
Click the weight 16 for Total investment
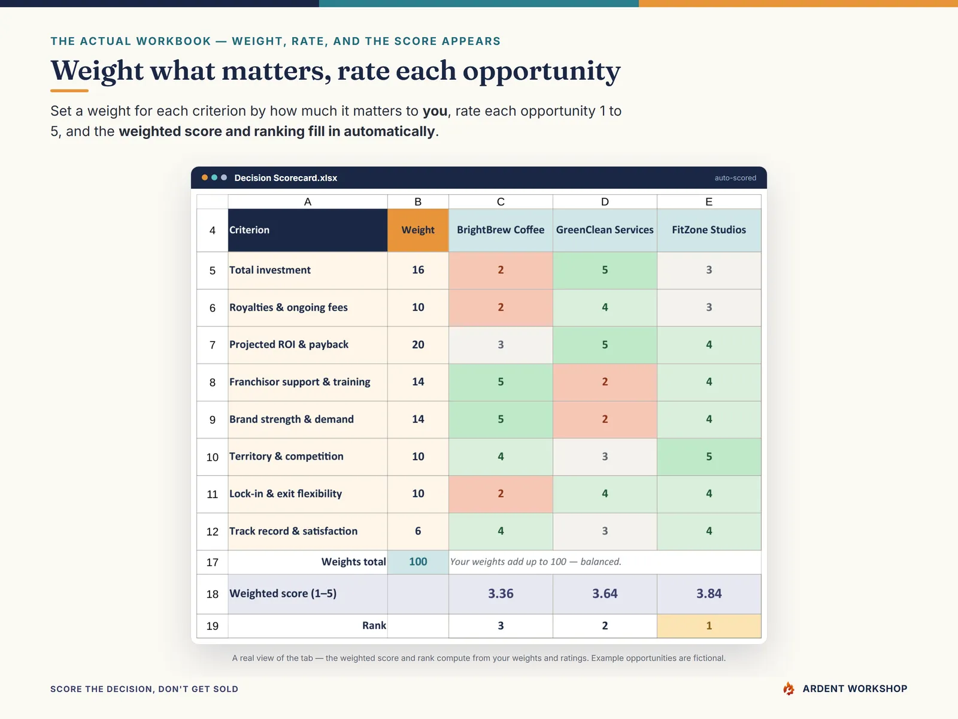click(x=418, y=270)
